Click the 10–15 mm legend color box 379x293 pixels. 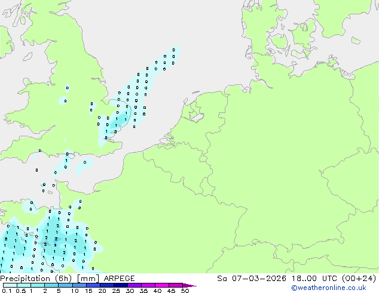(x=80, y=285)
